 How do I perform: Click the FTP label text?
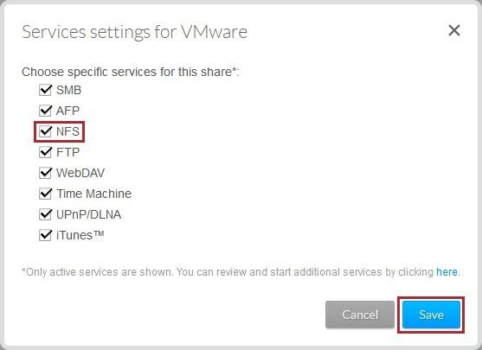point(68,152)
